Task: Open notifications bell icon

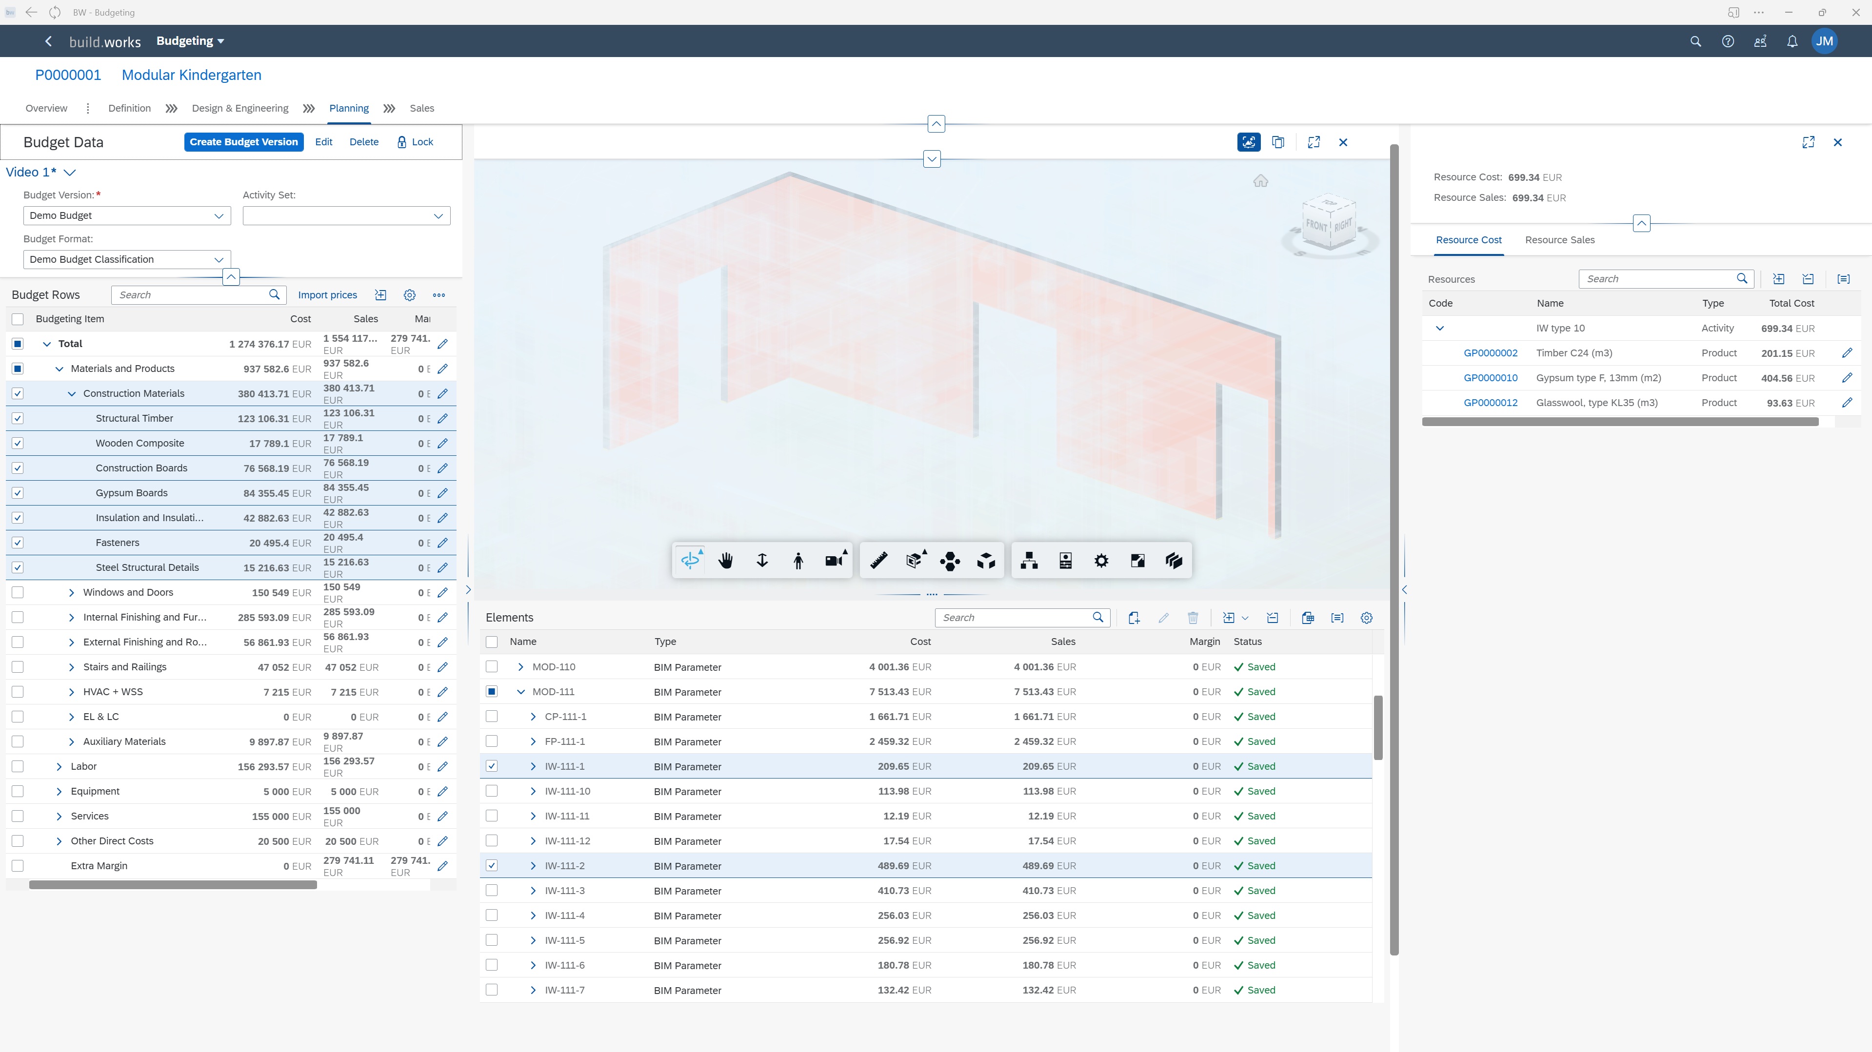Action: pos(1792,41)
